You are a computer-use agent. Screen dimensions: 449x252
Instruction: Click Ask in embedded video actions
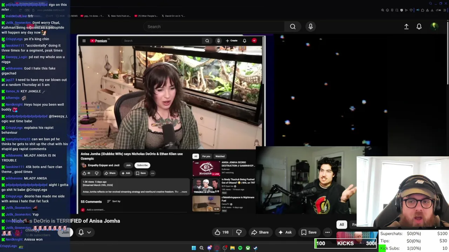126,173
